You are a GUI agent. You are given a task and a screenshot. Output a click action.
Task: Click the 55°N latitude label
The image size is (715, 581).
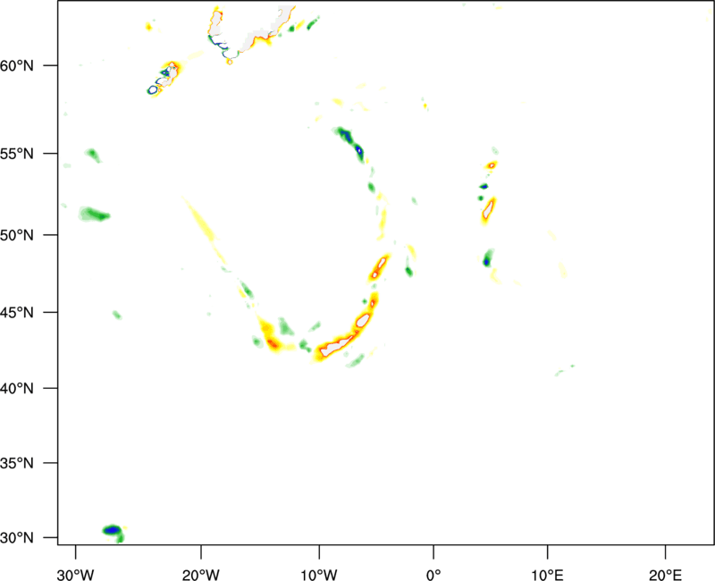17,153
